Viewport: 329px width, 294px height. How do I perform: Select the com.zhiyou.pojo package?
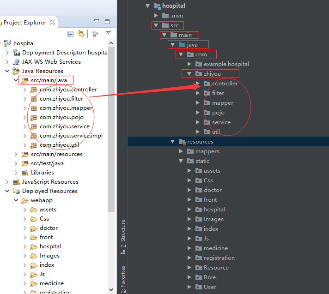[x=61, y=117]
